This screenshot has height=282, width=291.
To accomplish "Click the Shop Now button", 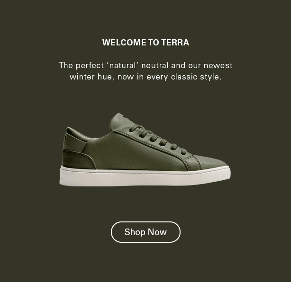I will 145,232.
